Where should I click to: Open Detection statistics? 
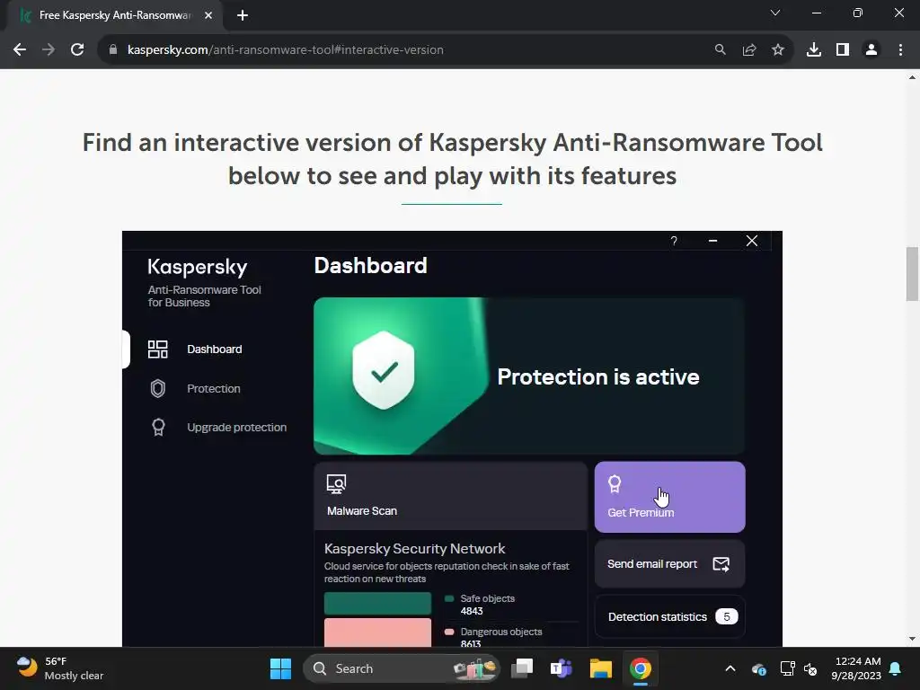(x=669, y=616)
